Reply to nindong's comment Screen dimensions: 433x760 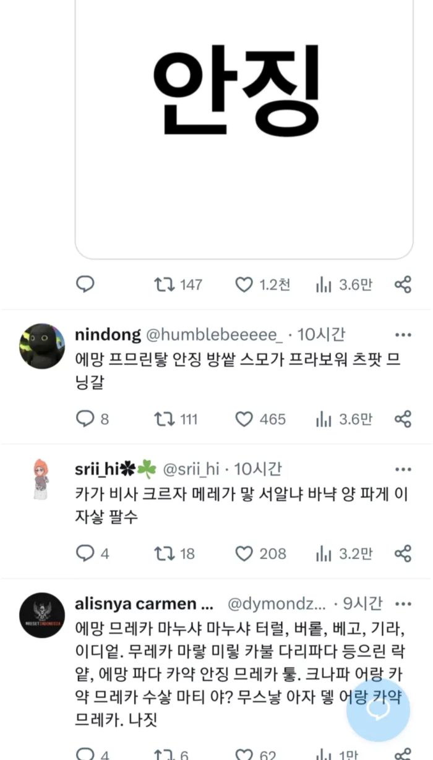(x=85, y=419)
